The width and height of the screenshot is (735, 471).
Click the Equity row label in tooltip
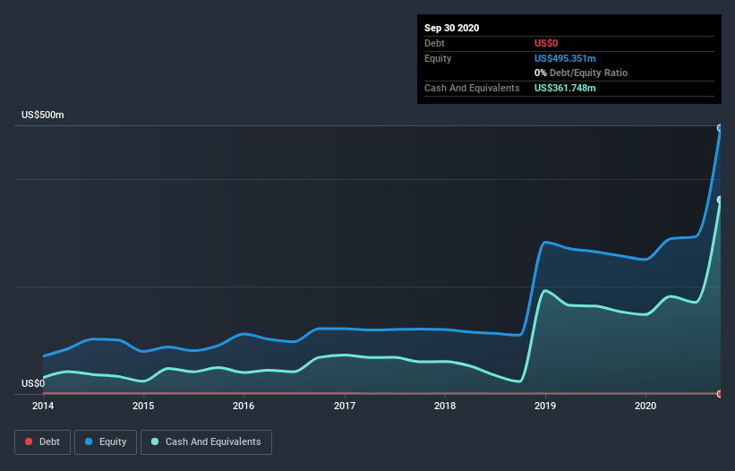[x=438, y=58]
